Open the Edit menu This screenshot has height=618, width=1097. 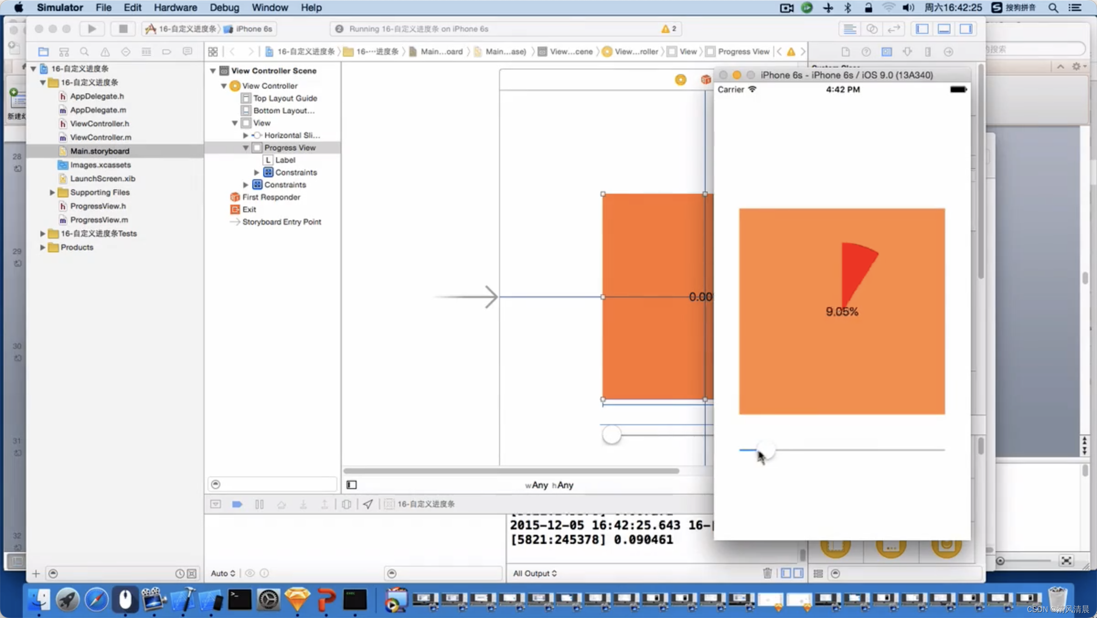coord(133,7)
